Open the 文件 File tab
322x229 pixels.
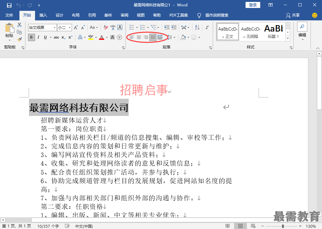(x=9, y=15)
